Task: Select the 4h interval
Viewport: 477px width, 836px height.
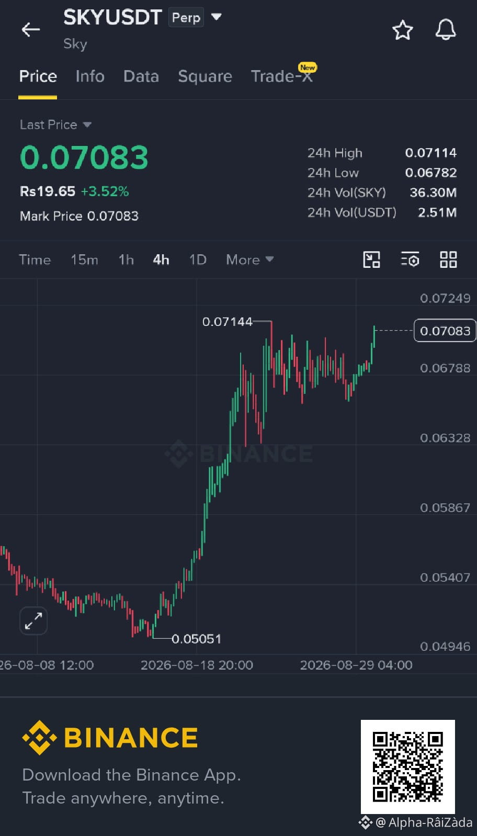Action: point(161,259)
